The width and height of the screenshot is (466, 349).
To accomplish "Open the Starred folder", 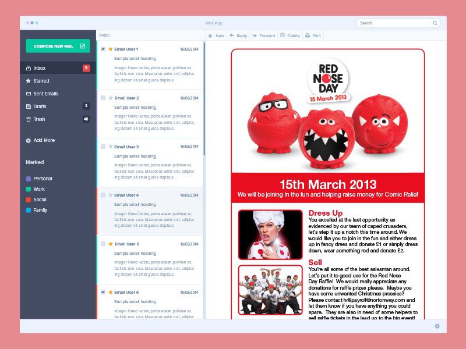I will point(58,81).
